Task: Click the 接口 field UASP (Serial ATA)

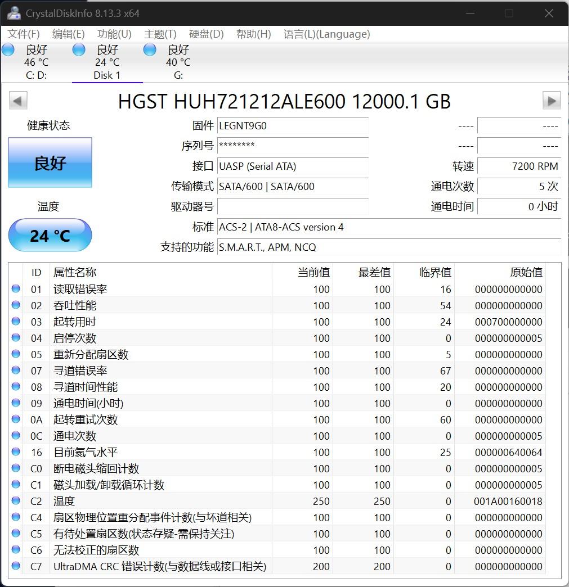Action: click(x=293, y=166)
